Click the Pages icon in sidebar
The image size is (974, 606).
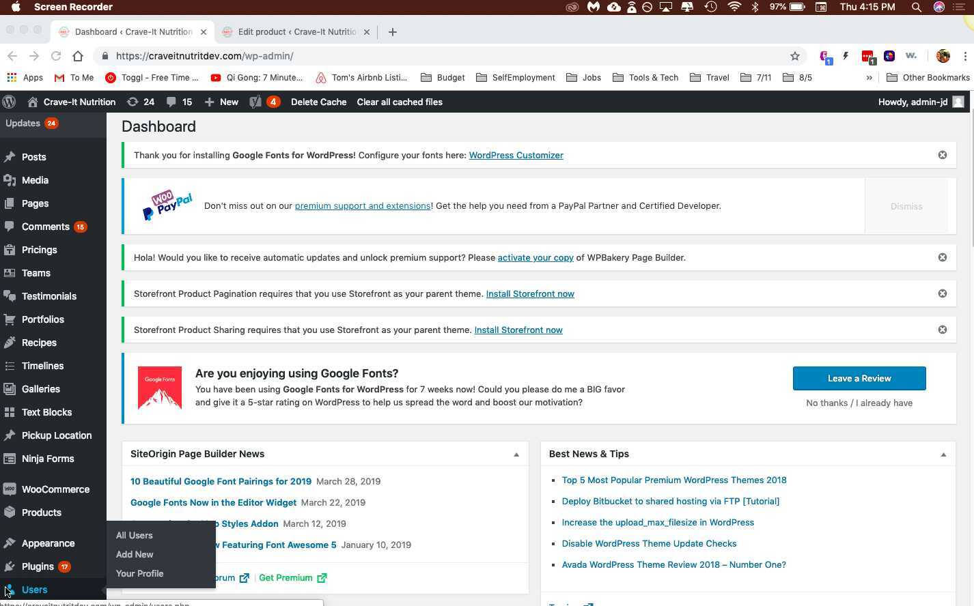10,203
